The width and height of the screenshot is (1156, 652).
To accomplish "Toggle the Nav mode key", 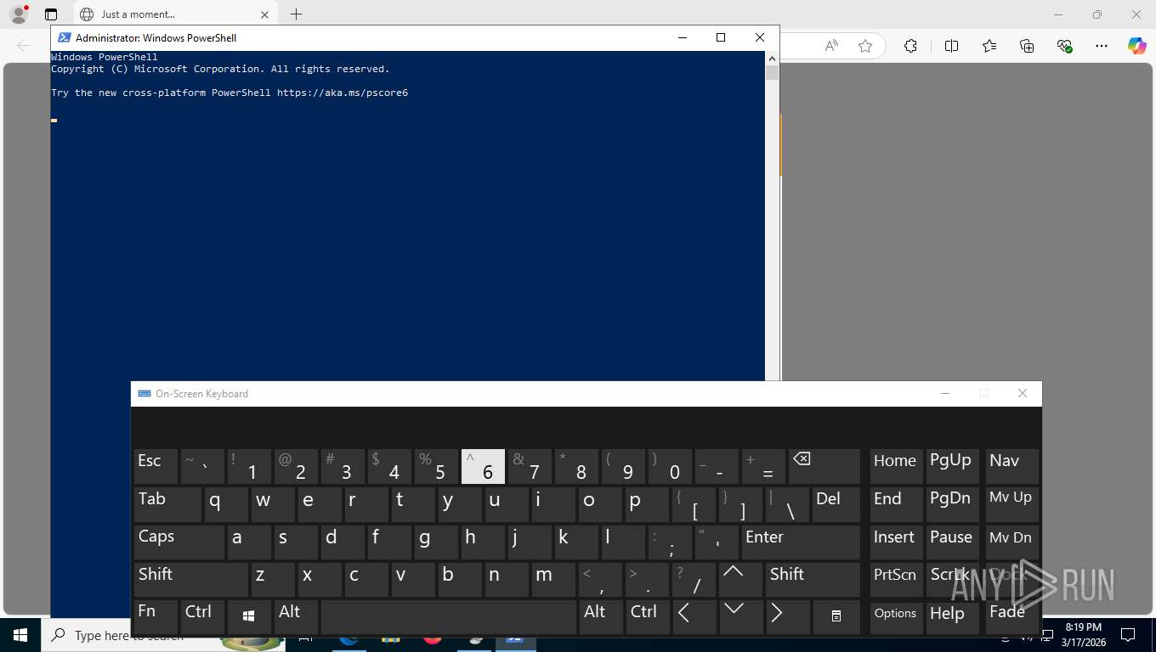I will (1012, 467).
